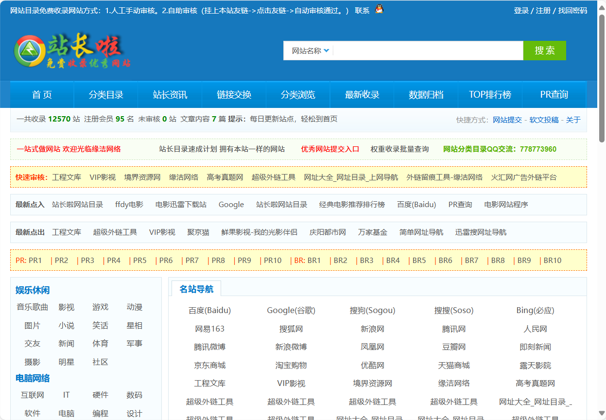The height and width of the screenshot is (420, 606).
Task: Open 游戏 subcategory
Action: pyautogui.click(x=100, y=307)
